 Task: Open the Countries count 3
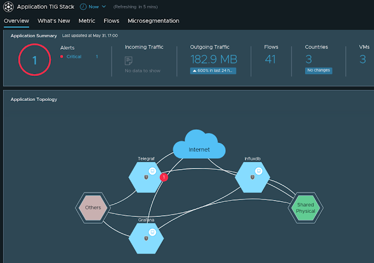(309, 59)
